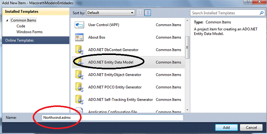Select the ADO.NET Entity Data Model item
The image size is (267, 134).
pos(129,62)
